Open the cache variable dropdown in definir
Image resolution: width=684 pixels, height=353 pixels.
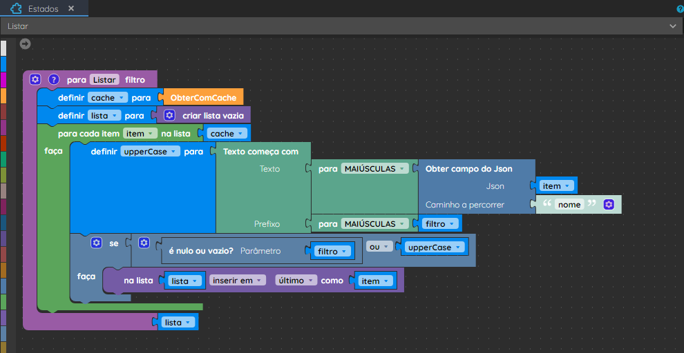coord(108,97)
